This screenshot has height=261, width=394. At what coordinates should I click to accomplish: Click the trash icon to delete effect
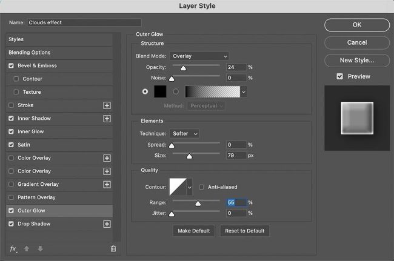point(113,248)
